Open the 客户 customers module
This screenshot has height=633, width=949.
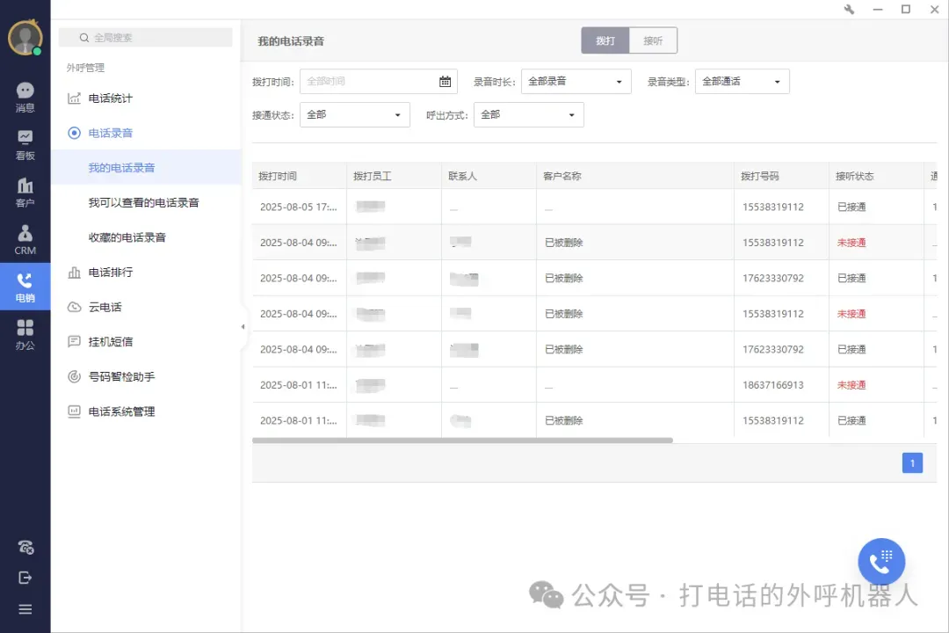pyautogui.click(x=25, y=192)
